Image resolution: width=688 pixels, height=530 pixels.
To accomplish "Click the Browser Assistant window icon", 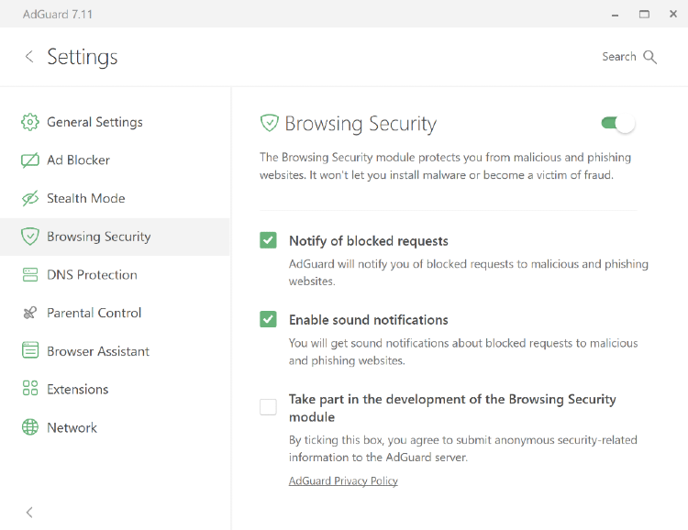I will 30,350.
